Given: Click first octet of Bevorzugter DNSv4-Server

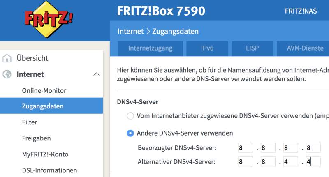Looking at the screenshot, I should 246,148.
